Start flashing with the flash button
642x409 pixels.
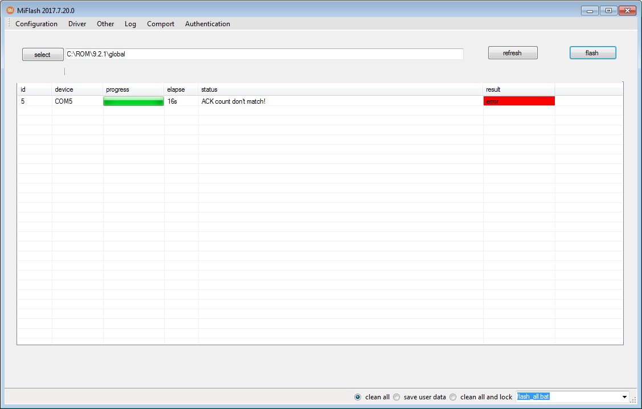pos(592,53)
